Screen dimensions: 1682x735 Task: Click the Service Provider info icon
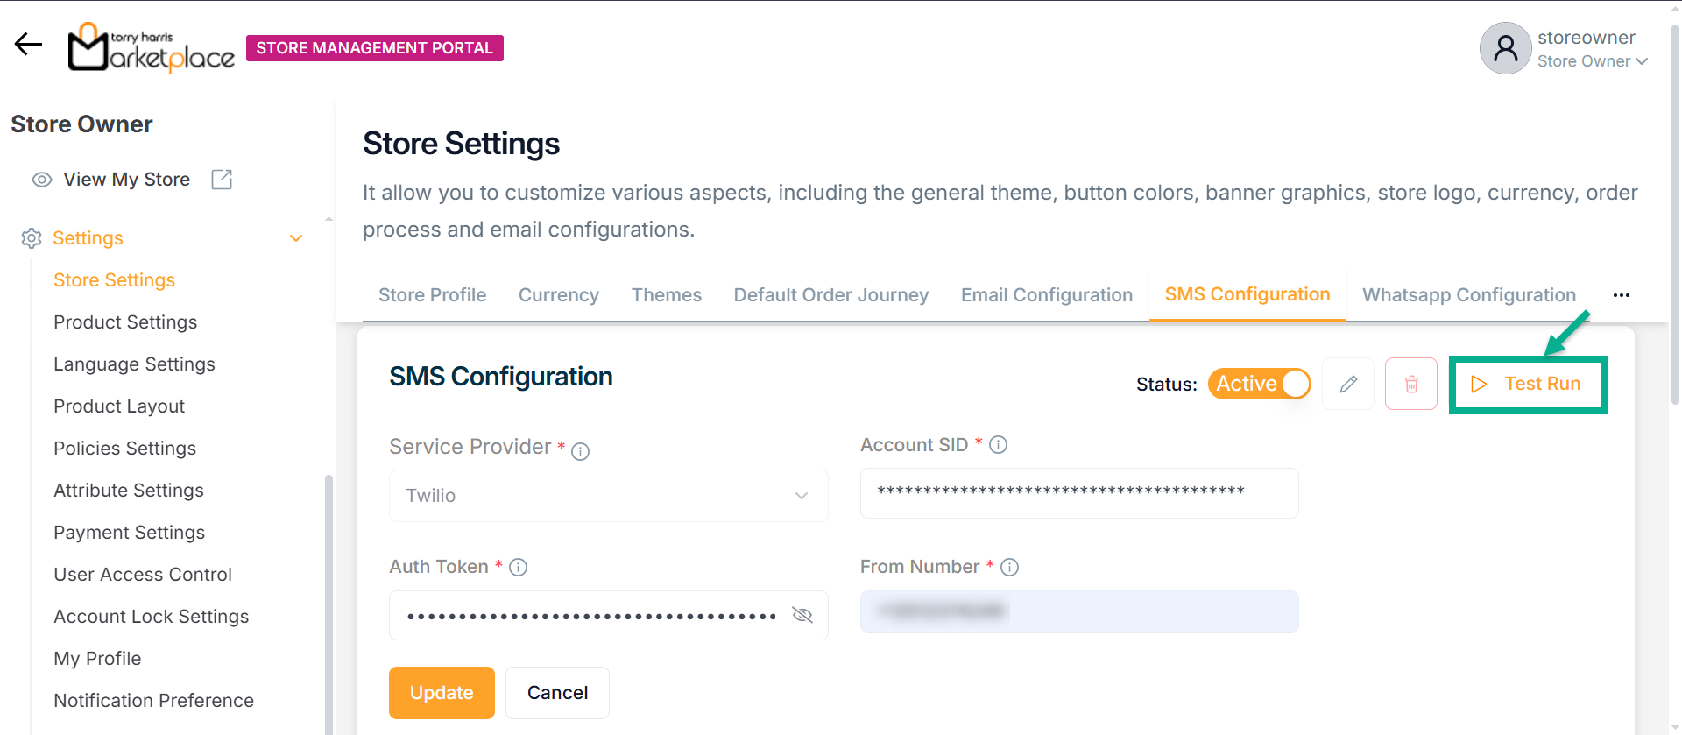coord(580,451)
